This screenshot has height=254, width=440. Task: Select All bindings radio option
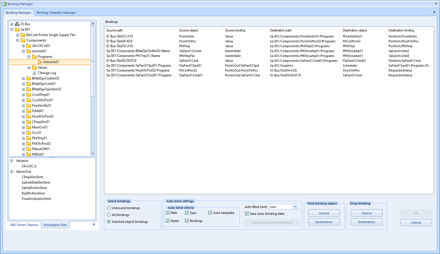[x=109, y=215]
